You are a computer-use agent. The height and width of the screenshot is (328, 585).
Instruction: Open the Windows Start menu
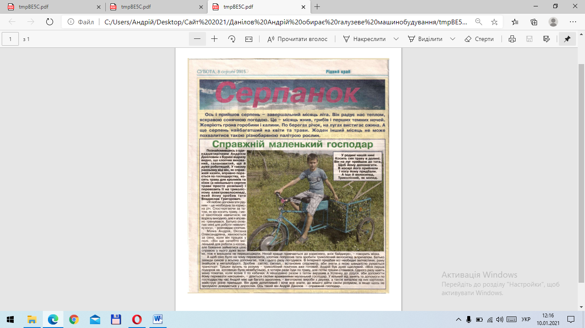10,319
